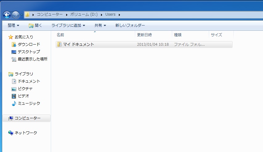
Task: Open ダウンロード in the sidebar
Action: coord(29,44)
